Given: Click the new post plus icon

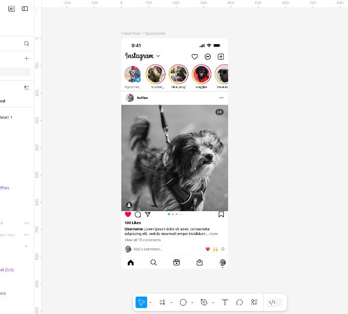Looking at the screenshot, I should pos(221,57).
